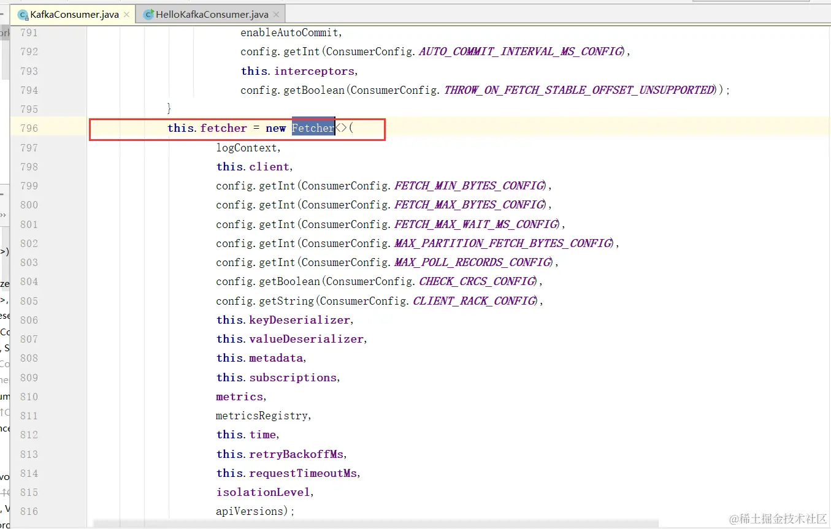The width and height of the screenshot is (831, 529).
Task: Click MAX_PARTITION_FETCH_BYTES_CONFIG constant
Action: click(x=503, y=243)
